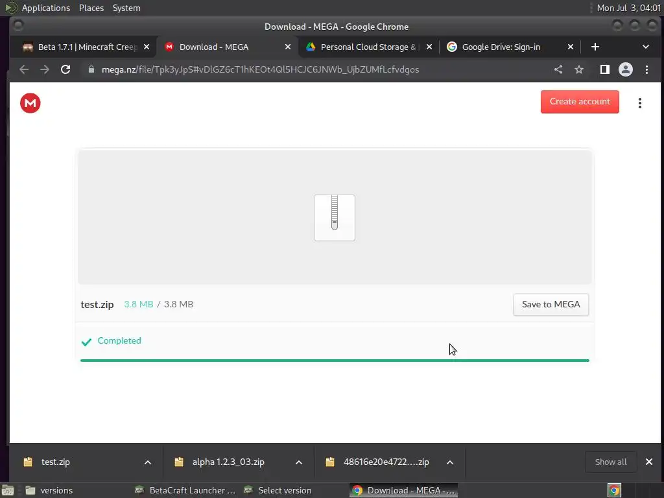Click the MEGA logo icon
Screen dimensions: 664x498
(x=30, y=103)
